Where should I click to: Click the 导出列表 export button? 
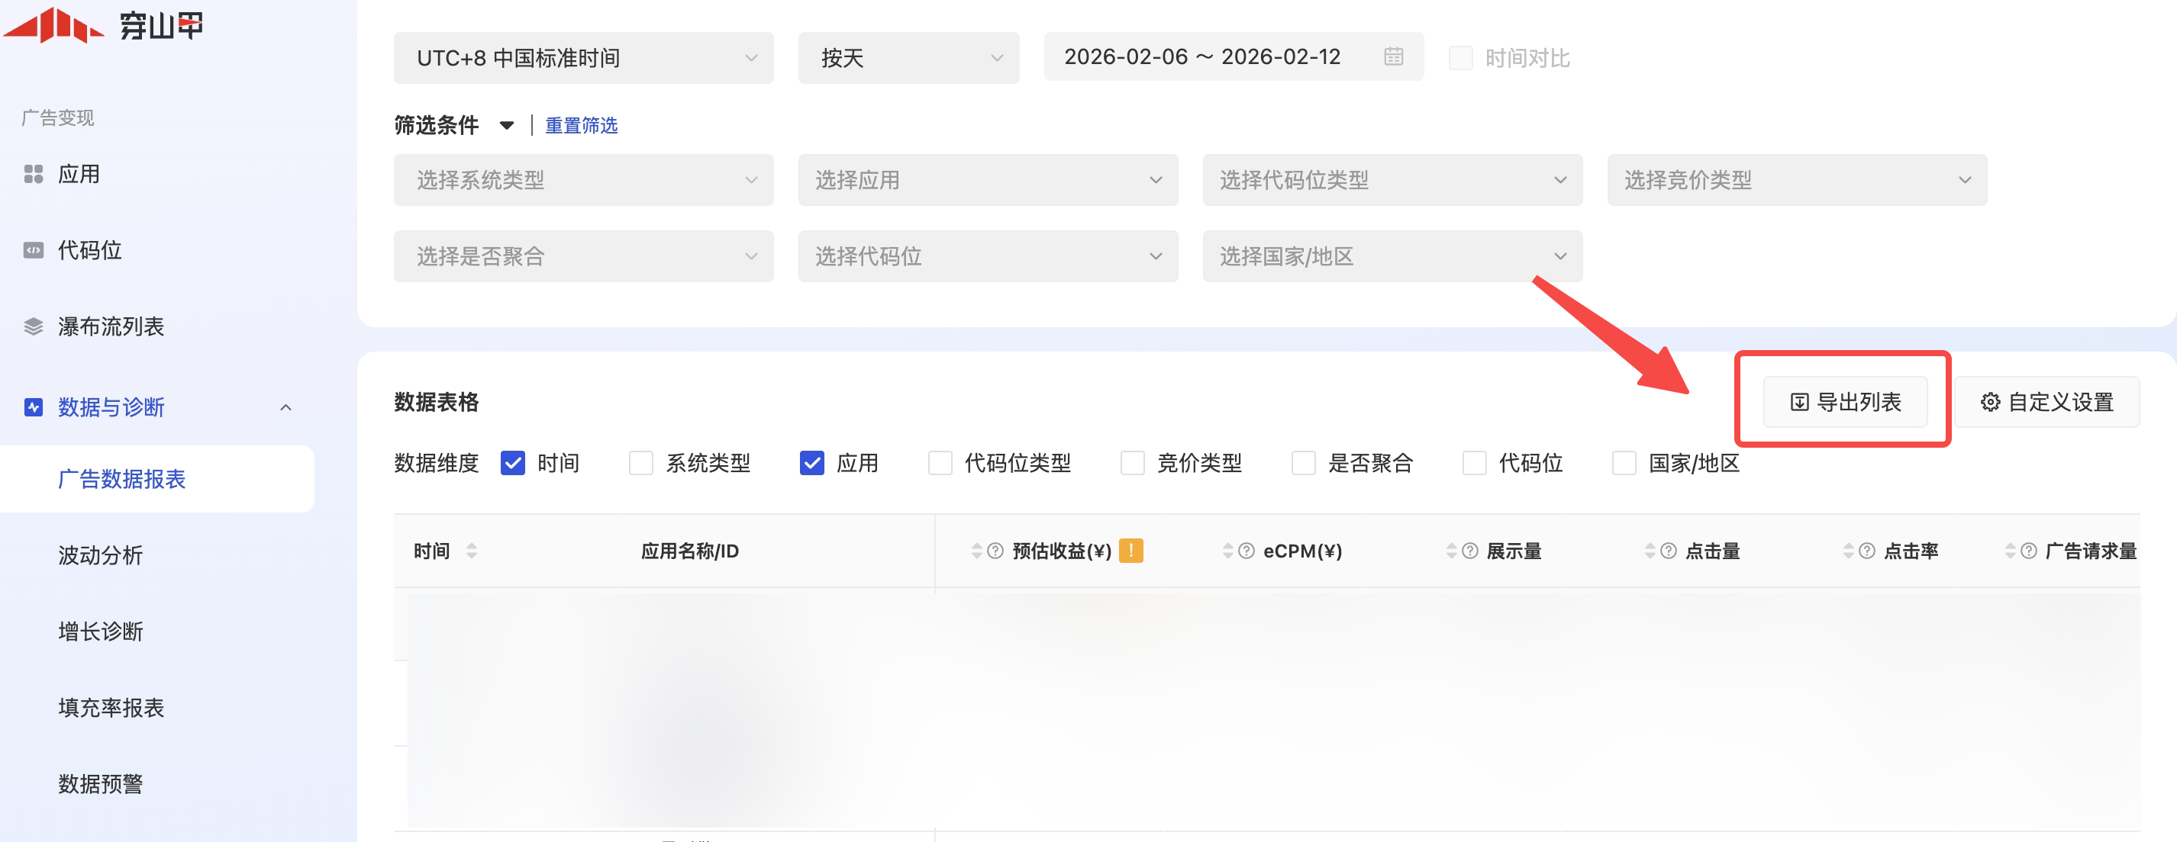[1845, 402]
